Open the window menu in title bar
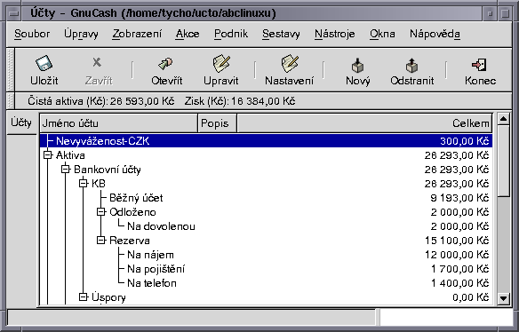The width and height of the screenshot is (519, 332). pyautogui.click(x=14, y=13)
